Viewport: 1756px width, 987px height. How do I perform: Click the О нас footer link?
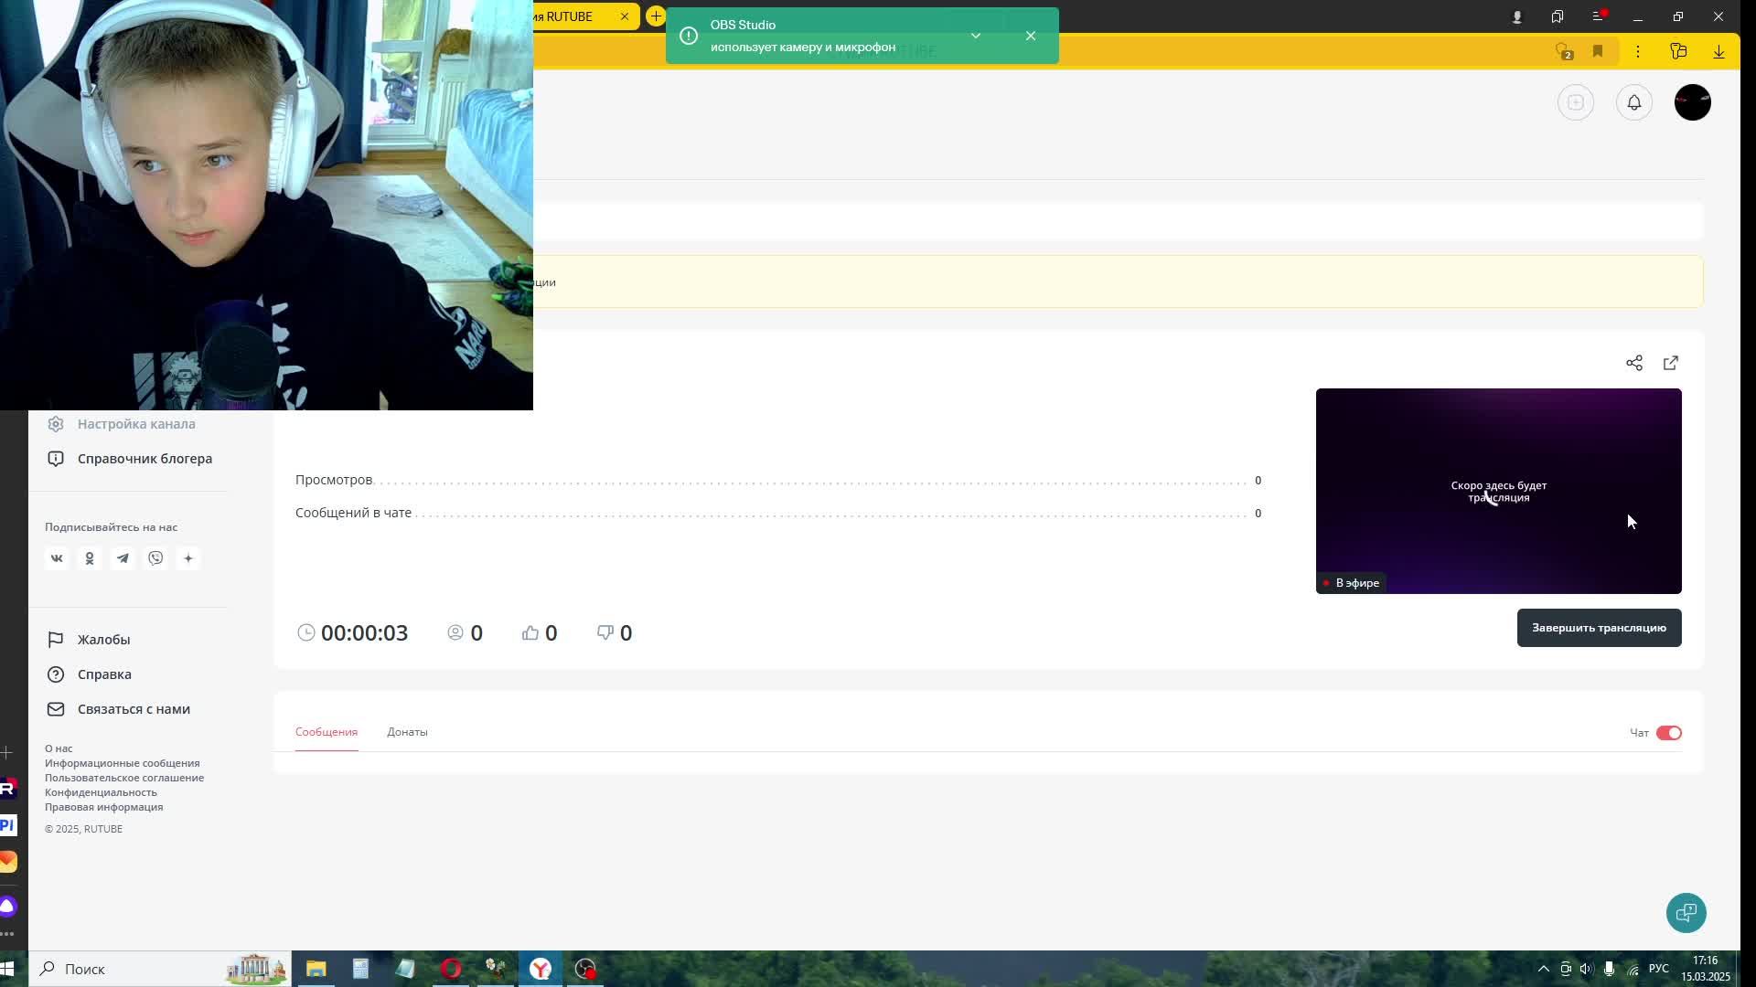tap(59, 748)
